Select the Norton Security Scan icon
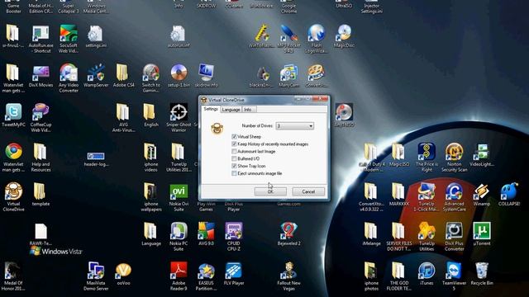 pos(454,158)
